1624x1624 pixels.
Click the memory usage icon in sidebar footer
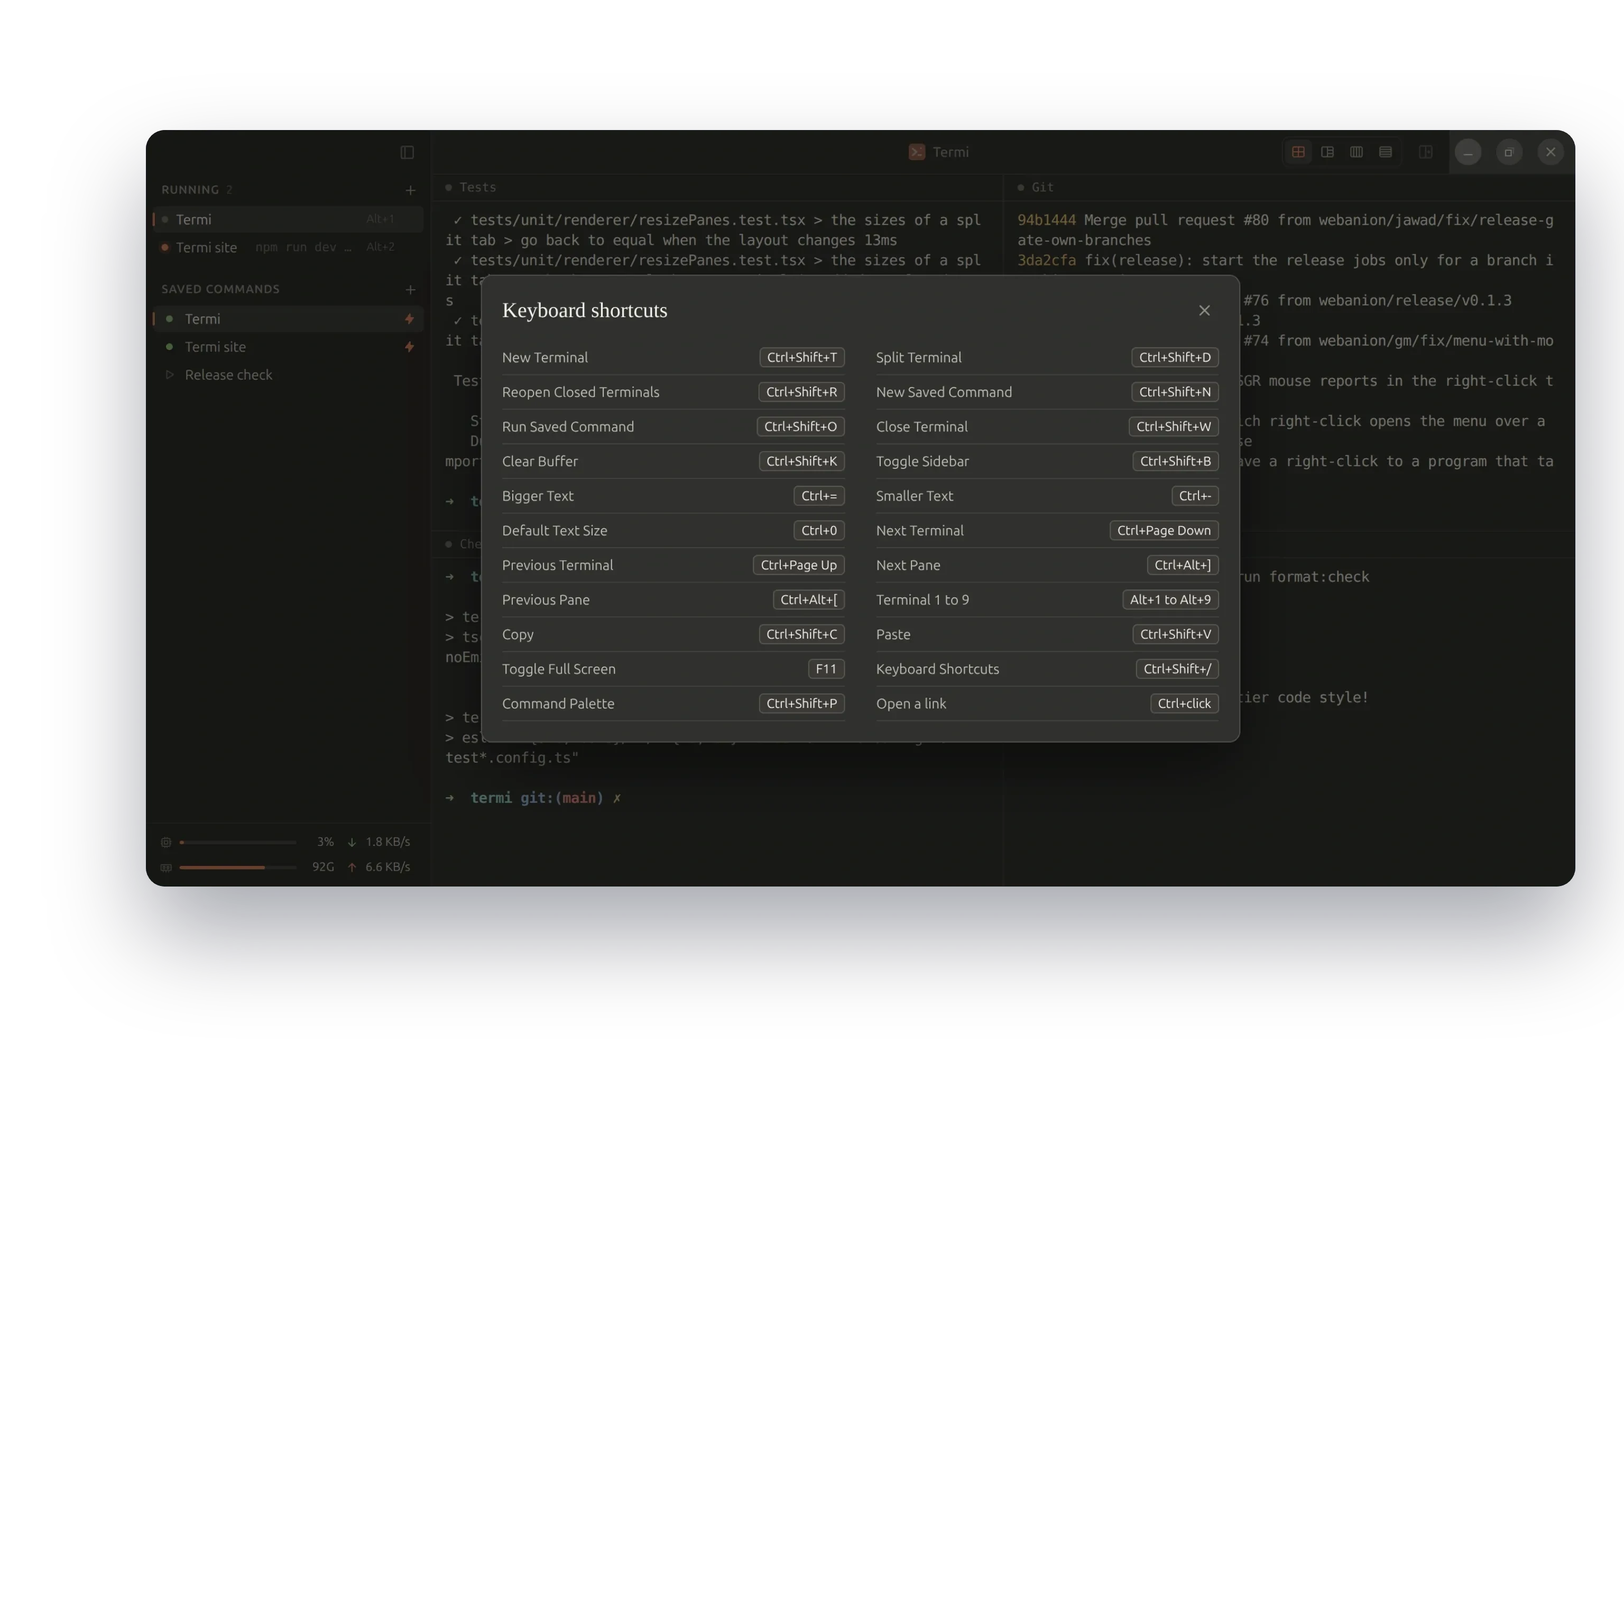point(165,868)
